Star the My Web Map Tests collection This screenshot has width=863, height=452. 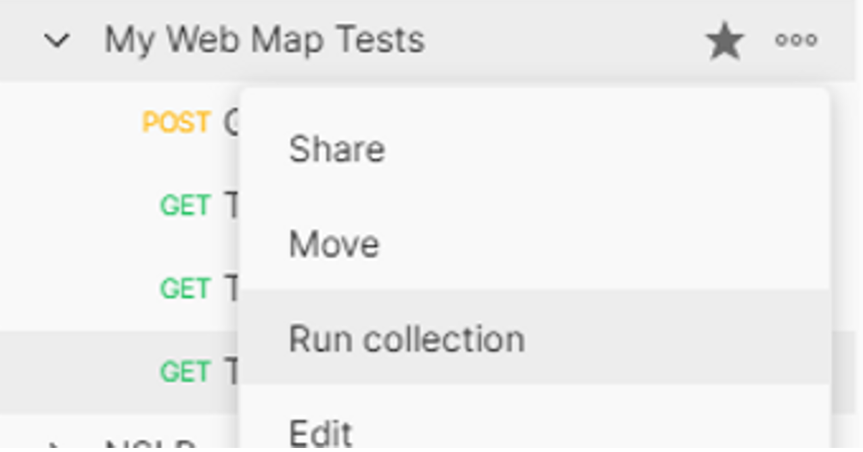(x=724, y=41)
